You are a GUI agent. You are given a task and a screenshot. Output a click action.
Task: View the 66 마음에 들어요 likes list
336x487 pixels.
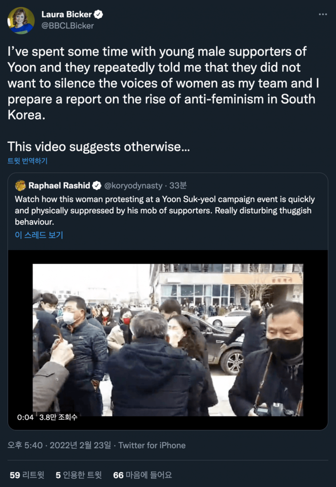coord(142,475)
